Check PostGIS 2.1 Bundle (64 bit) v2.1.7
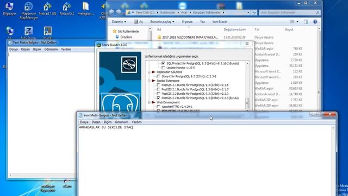Screen dimensions: 348x196 (158, 89)
